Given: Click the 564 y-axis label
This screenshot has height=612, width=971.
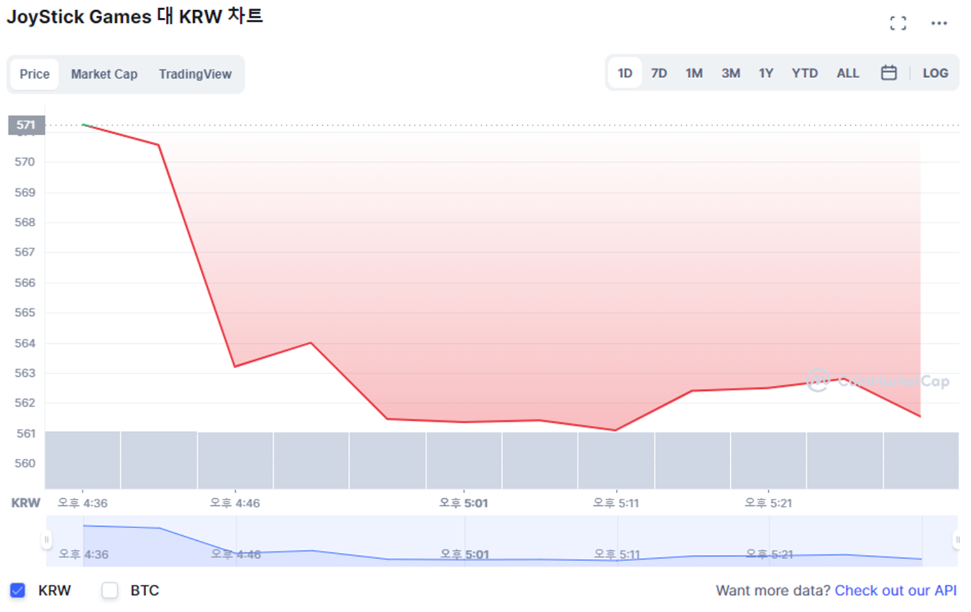Looking at the screenshot, I should [x=25, y=343].
